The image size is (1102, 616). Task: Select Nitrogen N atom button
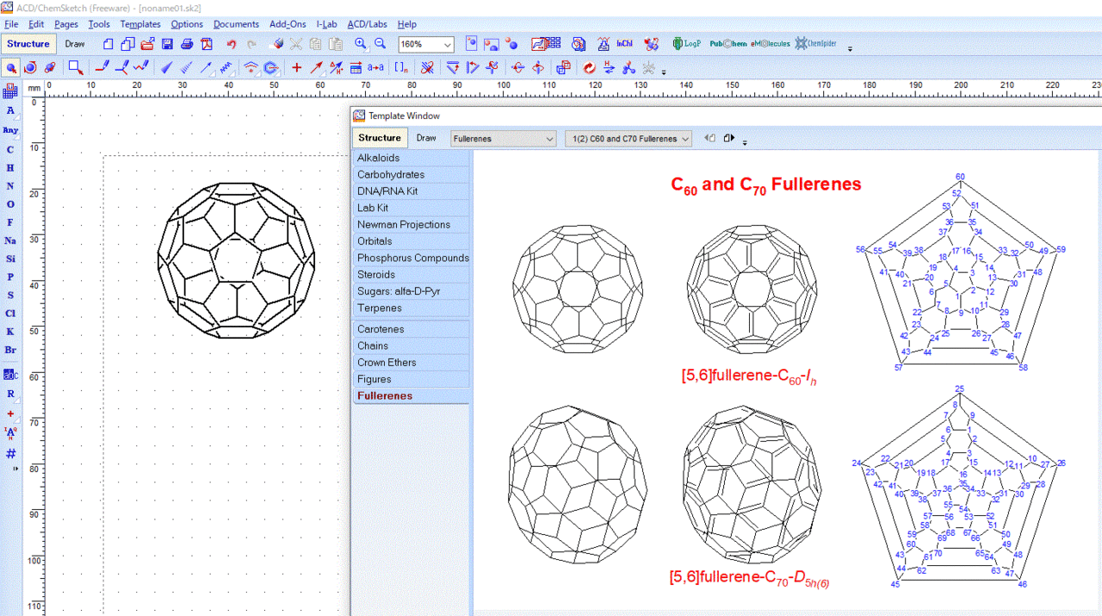(10, 186)
